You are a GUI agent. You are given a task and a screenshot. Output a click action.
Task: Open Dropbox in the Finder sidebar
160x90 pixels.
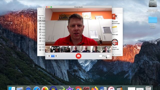click(42, 18)
